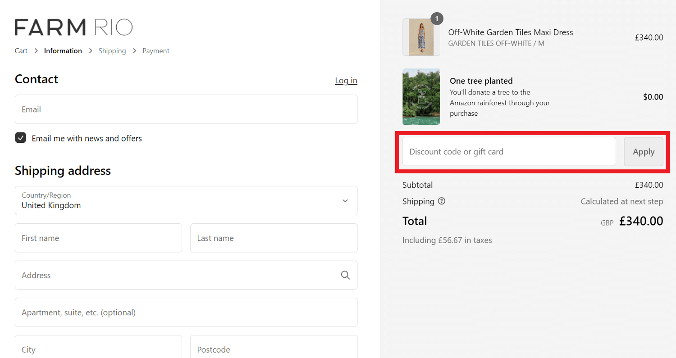676x358 pixels.
Task: Go back to Cart breadcrumb
Action: pyautogui.click(x=21, y=51)
